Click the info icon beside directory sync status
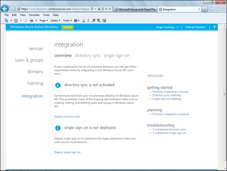The width and height of the screenshot is (227, 171). [58, 85]
